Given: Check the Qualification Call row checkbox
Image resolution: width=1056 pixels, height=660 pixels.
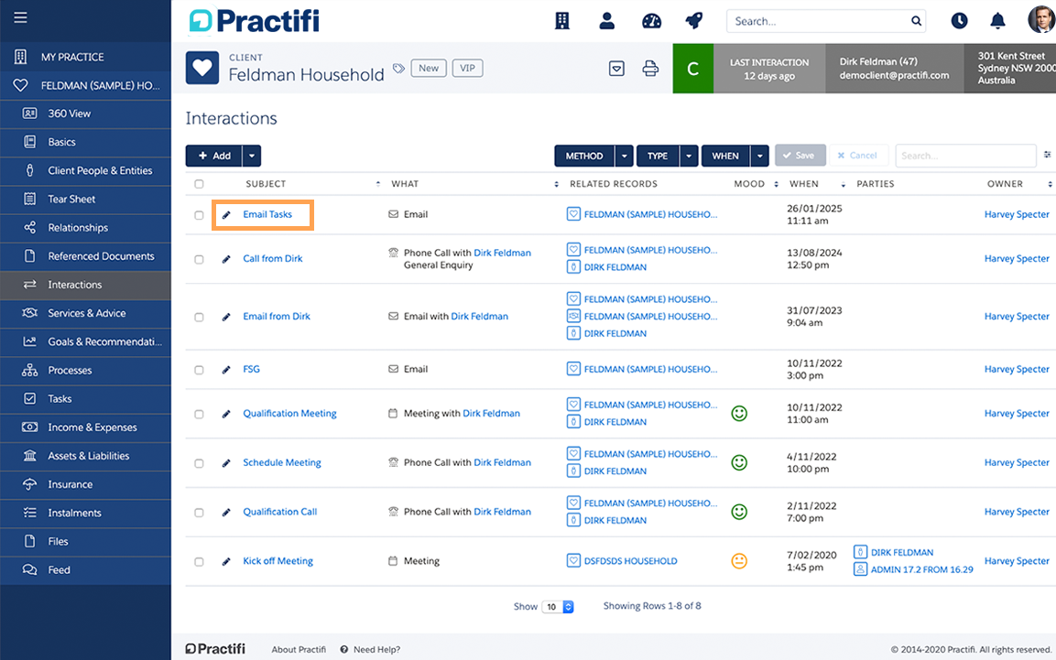Looking at the screenshot, I should click(x=199, y=513).
